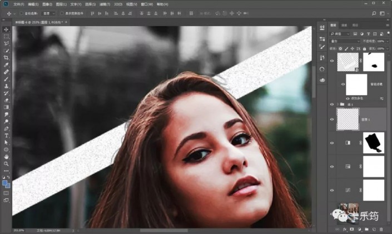
Task: Reset to default colors small icon
Action: tap(3, 177)
